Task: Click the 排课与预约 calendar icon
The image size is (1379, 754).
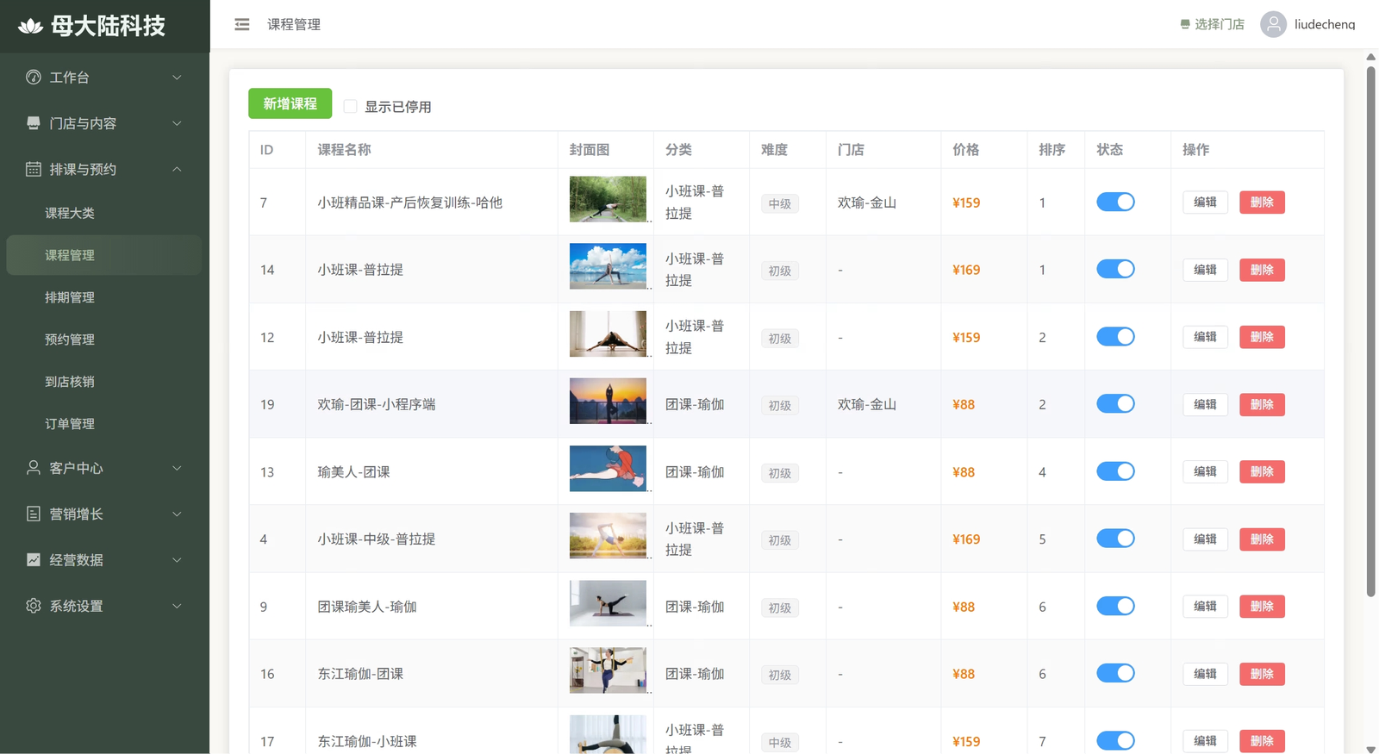Action: point(34,169)
